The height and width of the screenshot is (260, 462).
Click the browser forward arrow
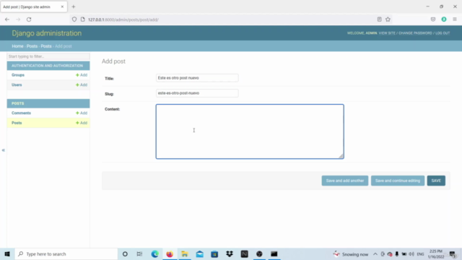[x=18, y=19]
